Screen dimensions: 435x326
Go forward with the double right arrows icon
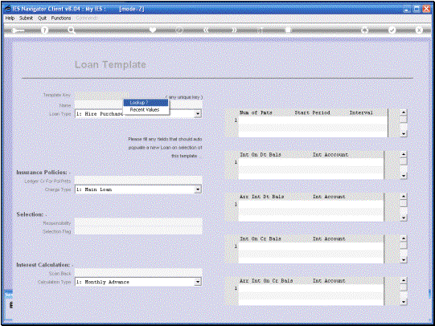(234, 31)
